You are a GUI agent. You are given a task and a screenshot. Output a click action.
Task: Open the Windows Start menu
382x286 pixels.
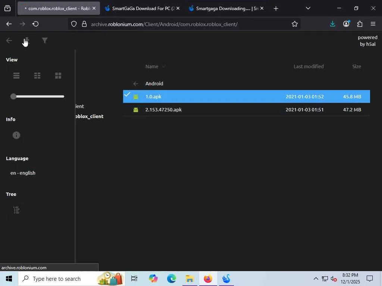click(9, 279)
